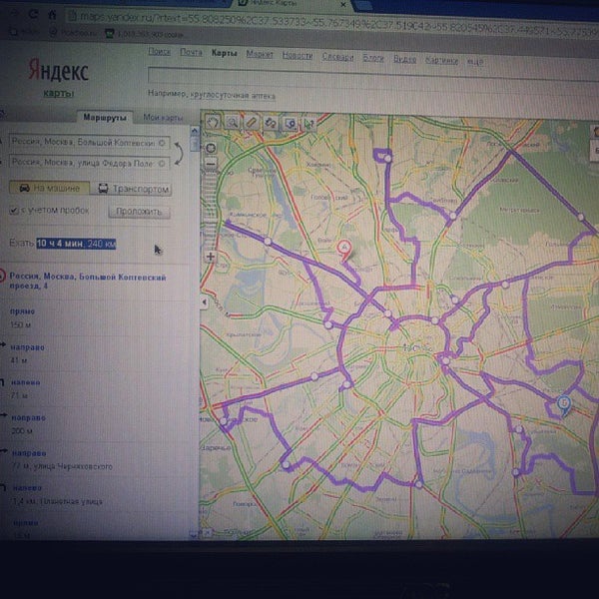Screen dimensions: 599x599
Task: Click the 'карты' link under Яндекс logo
Action: 59,93
